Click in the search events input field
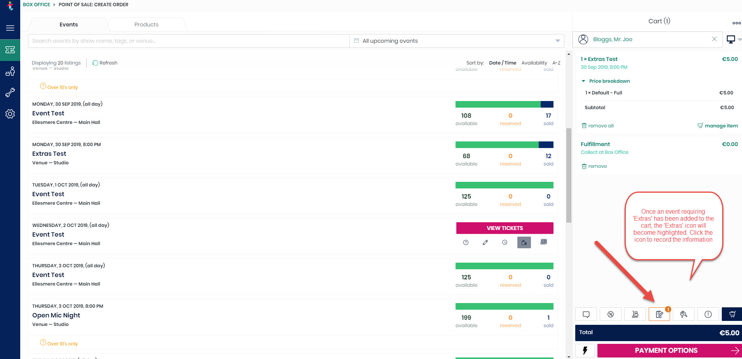 click(x=189, y=41)
